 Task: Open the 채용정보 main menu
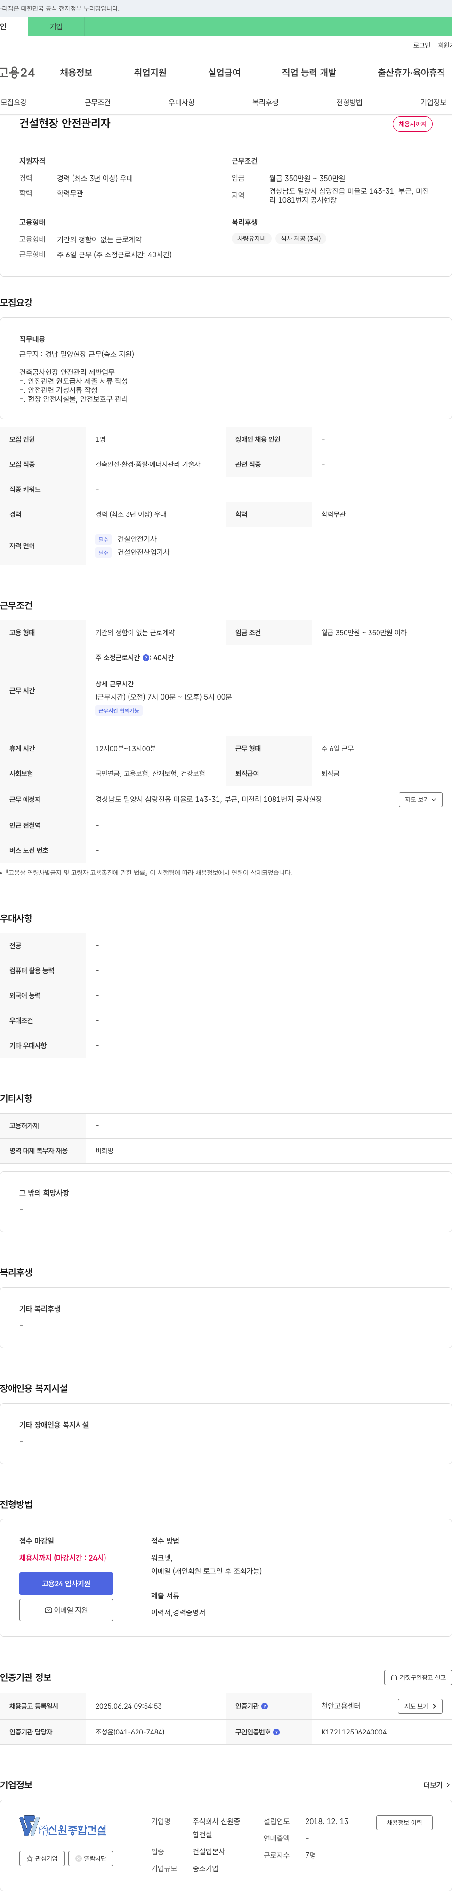tap(76, 73)
